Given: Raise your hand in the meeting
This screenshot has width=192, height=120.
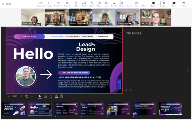Looking at the screenshot, I should pyautogui.click(x=91, y=4).
